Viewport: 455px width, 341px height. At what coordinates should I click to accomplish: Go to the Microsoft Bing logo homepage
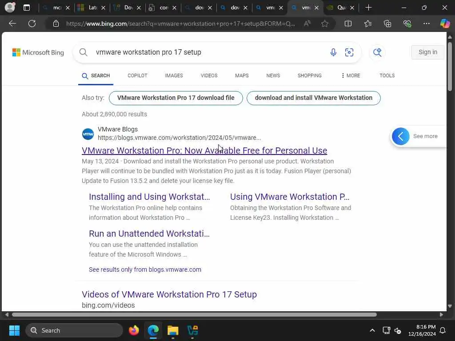pos(38,52)
